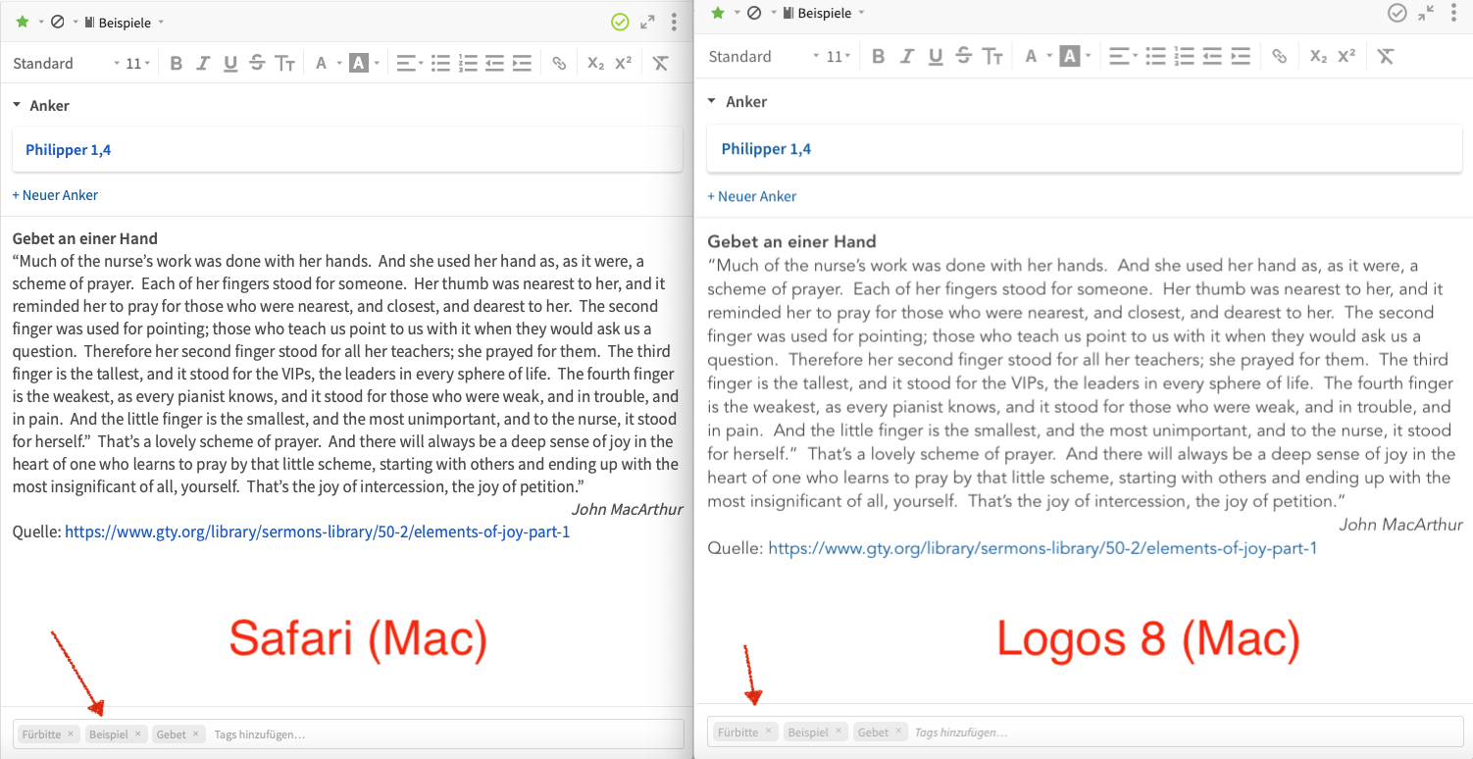Toggle bold in the Safari panel toolbar
Screen dimensions: 1473x759
coord(177,64)
